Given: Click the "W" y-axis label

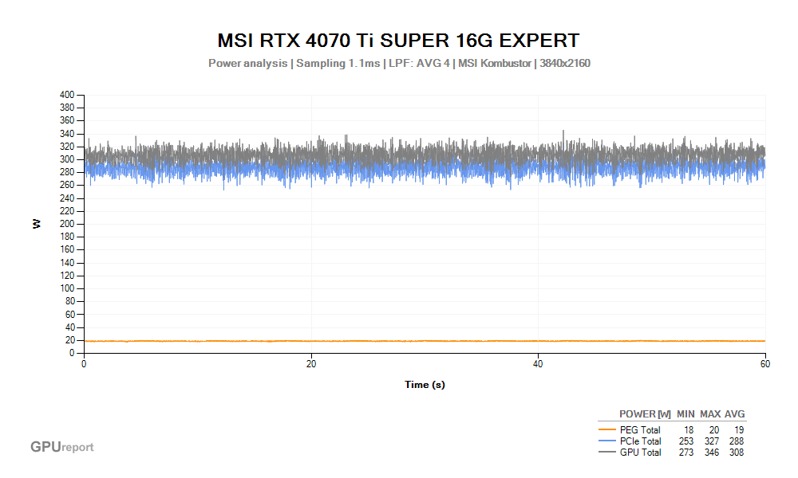Looking at the screenshot, I should click(x=36, y=224).
